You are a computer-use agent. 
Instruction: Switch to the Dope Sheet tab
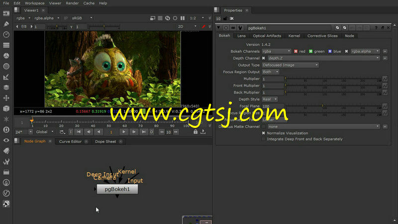[x=105, y=141]
